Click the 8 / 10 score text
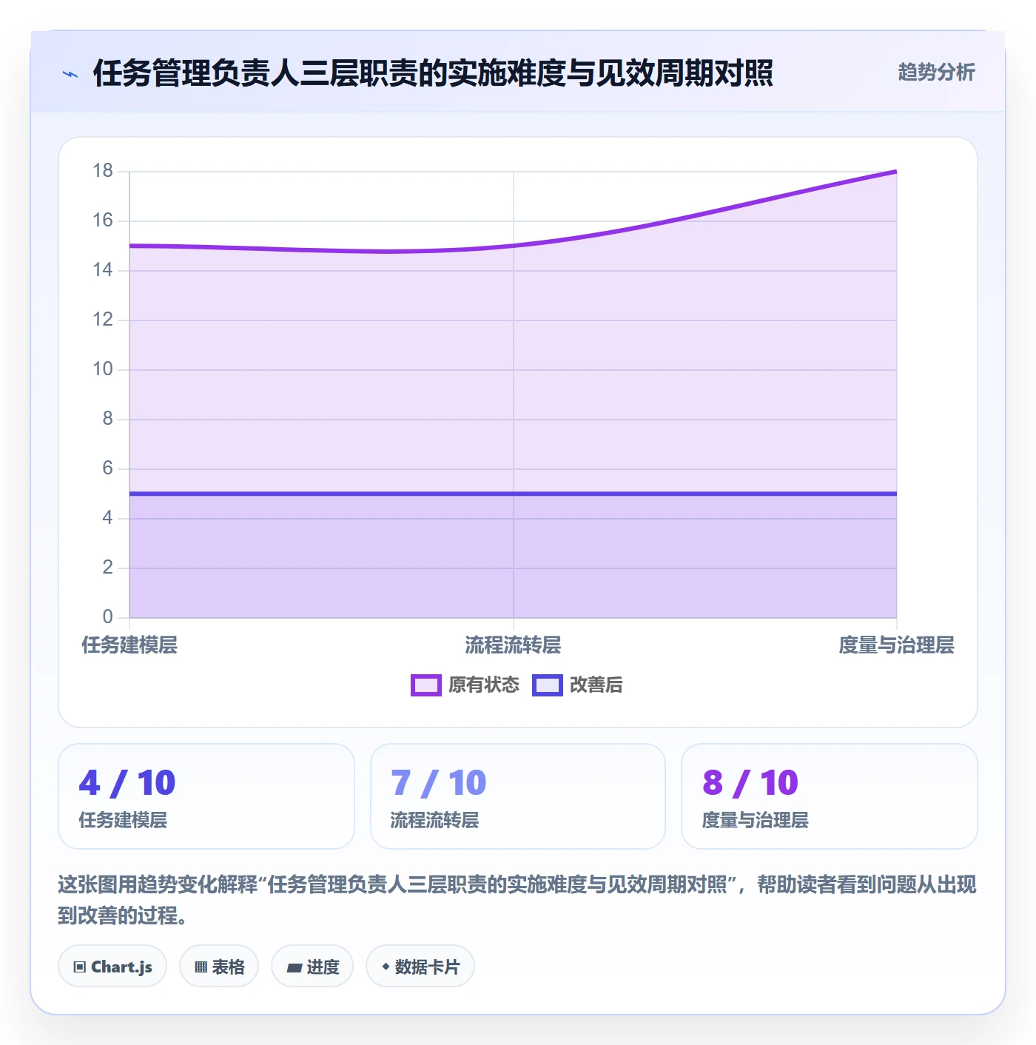This screenshot has width=1036, height=1045. click(x=750, y=783)
